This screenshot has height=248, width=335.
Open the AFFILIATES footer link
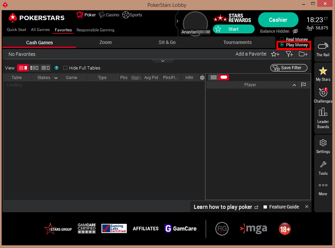[146, 229]
